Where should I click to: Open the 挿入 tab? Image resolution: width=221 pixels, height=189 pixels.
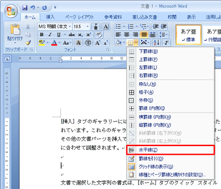pos(50,17)
